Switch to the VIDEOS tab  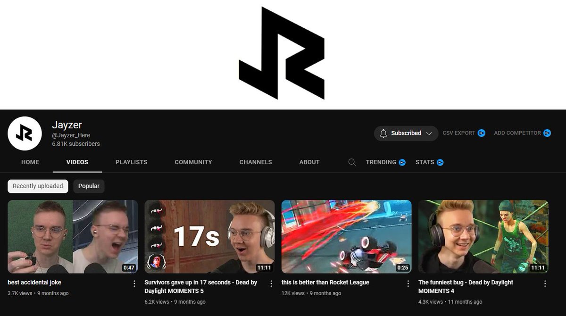pyautogui.click(x=77, y=162)
